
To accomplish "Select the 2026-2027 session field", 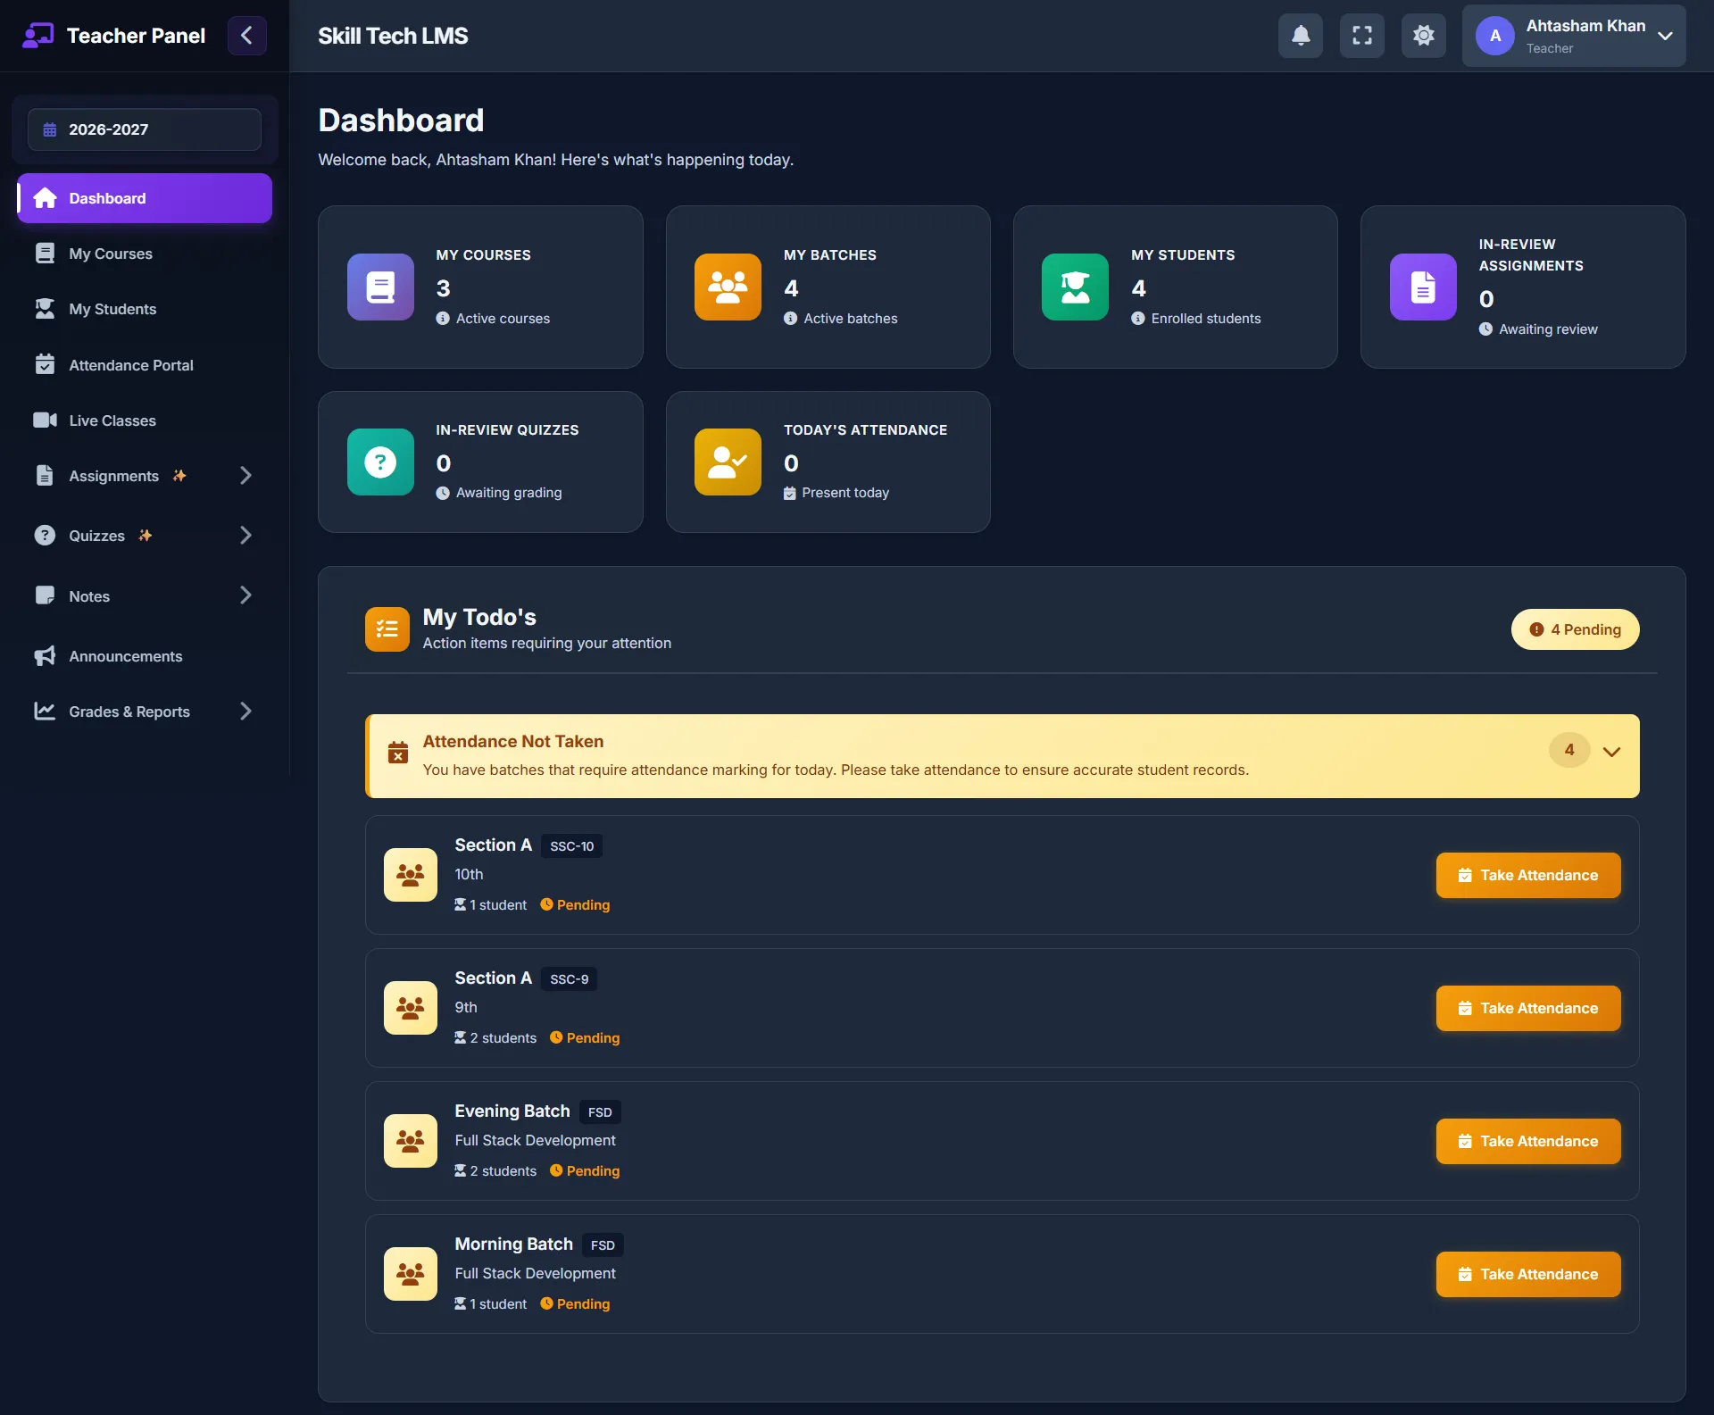I will coord(145,129).
